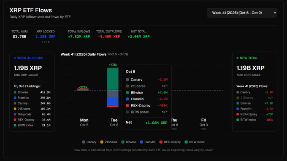Click the Total Inflows +7.52M XRP value
Image resolution: width=287 pixels, height=161 pixels.
point(79,37)
